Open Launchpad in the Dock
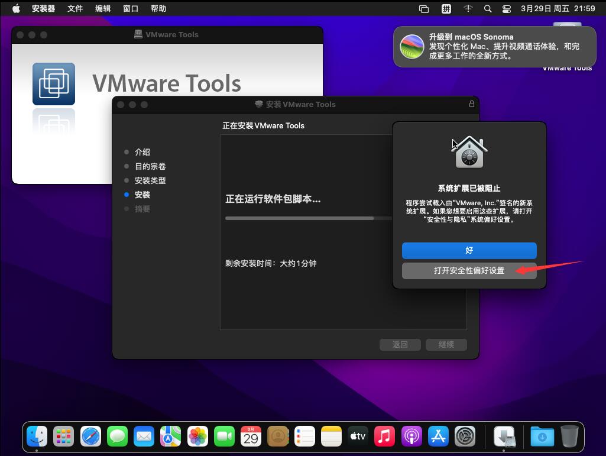Screen dimensions: 606x456 click(x=64, y=436)
